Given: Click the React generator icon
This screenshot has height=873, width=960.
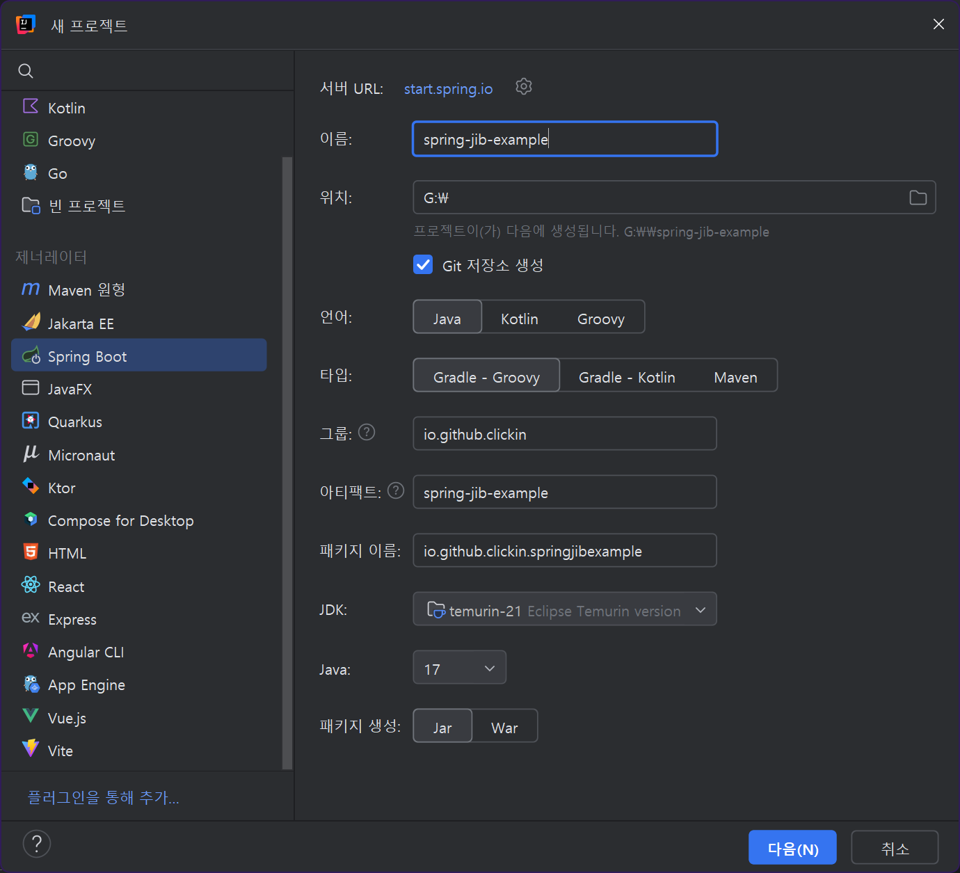Looking at the screenshot, I should tap(31, 585).
